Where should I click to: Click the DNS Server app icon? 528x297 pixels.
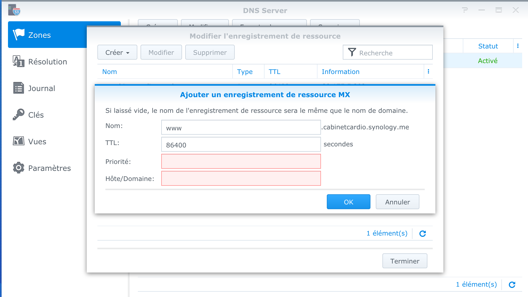click(14, 10)
